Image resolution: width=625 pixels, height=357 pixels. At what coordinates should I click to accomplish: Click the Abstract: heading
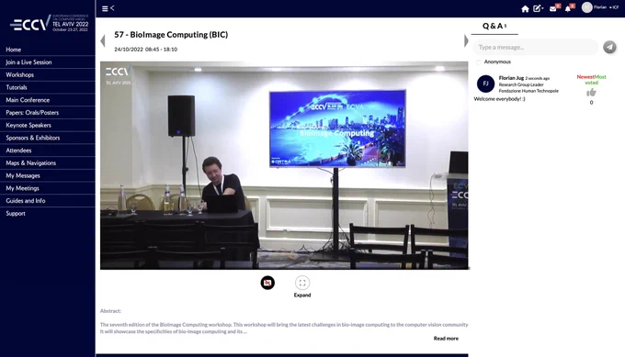[x=110, y=311]
